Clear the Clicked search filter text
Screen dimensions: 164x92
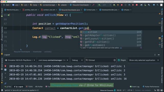[115, 60]
